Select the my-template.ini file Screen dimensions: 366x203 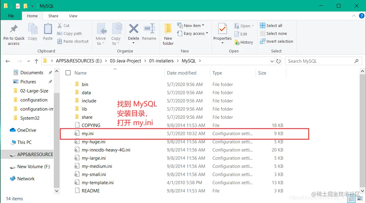click(98, 182)
